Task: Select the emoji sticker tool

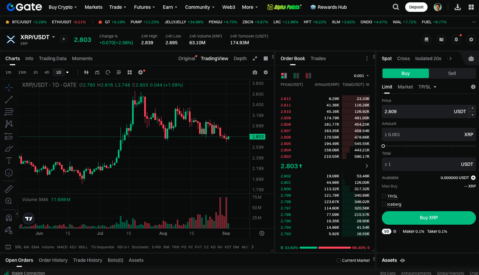Action: [x=9, y=173]
